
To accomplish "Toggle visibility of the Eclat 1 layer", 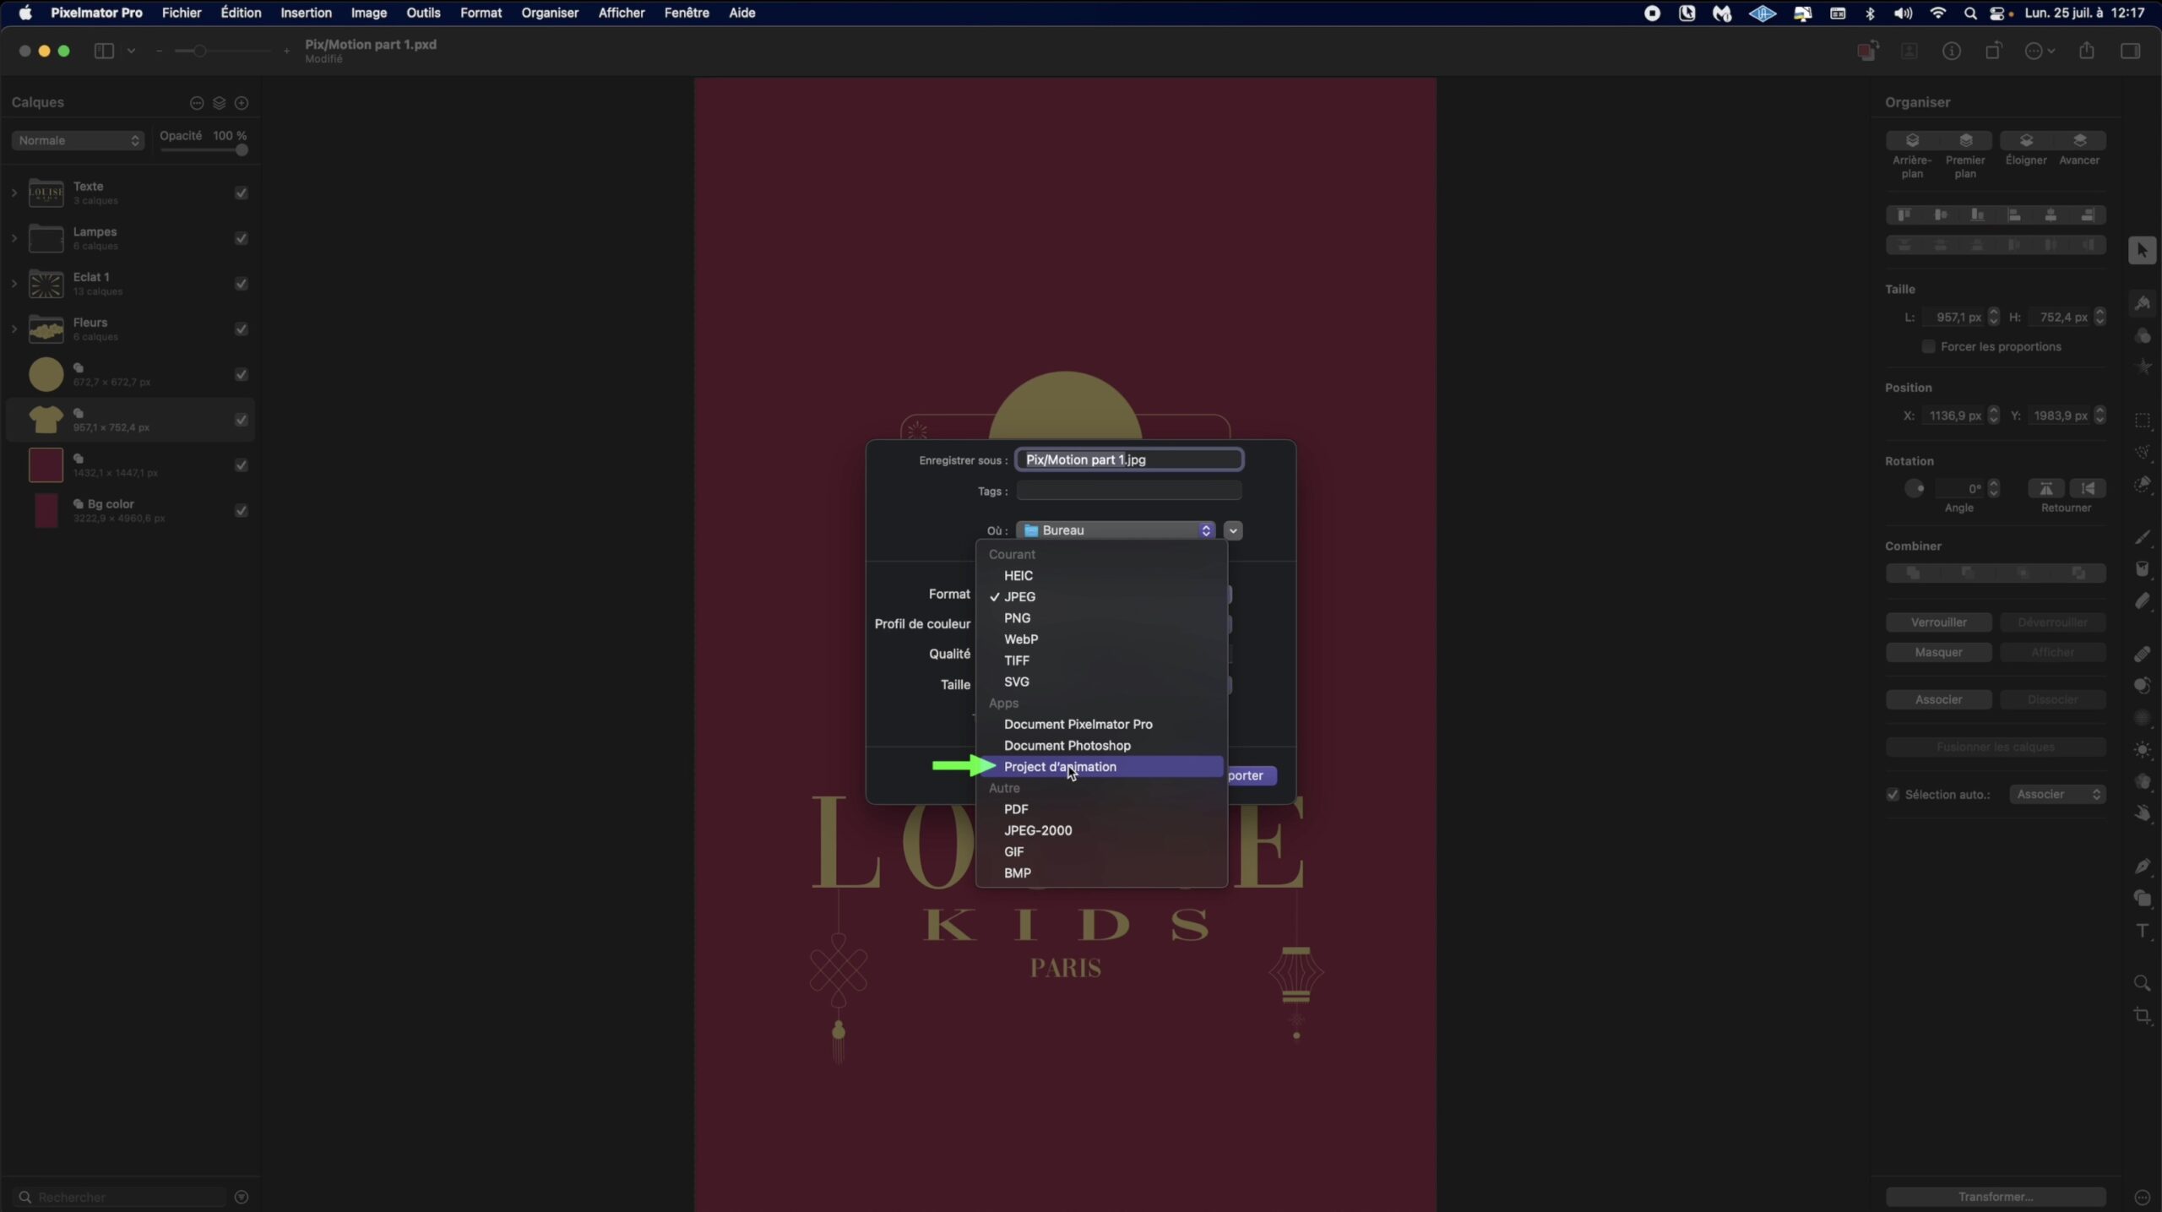I will pos(242,284).
